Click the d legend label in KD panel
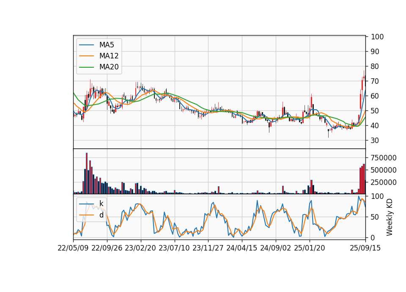 (101, 215)
